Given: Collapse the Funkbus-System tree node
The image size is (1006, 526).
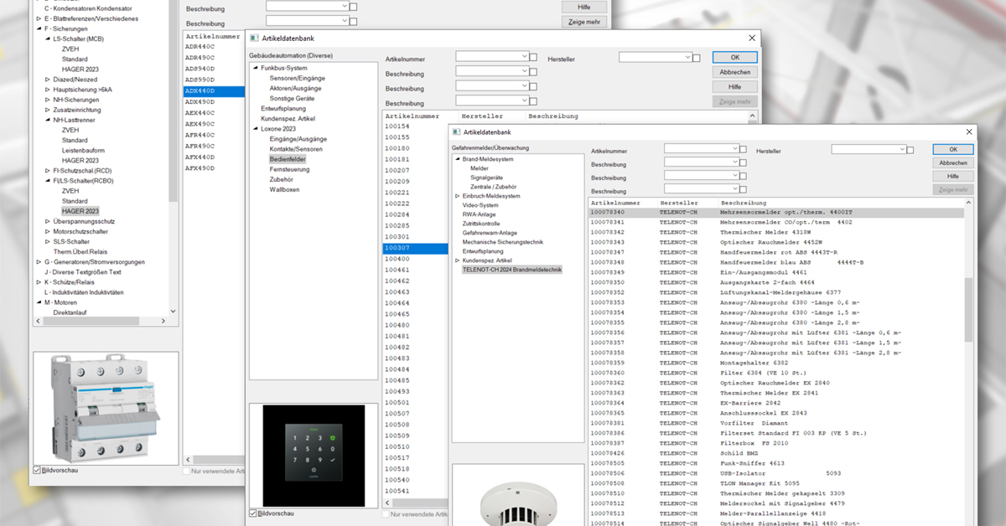Looking at the screenshot, I should (255, 68).
